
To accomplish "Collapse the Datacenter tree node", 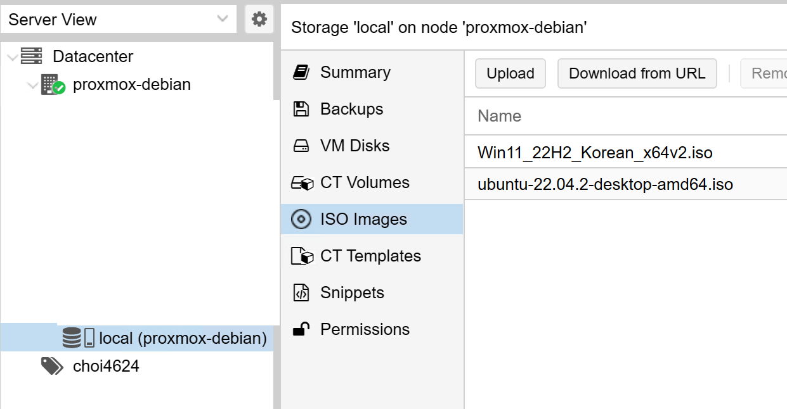I will coord(12,57).
